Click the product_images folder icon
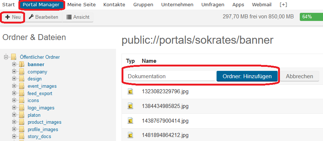 tap(22, 122)
